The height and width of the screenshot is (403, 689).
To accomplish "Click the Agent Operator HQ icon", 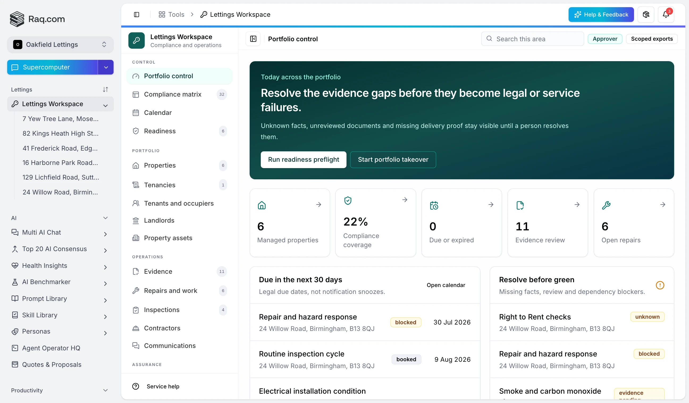I will 15,348.
